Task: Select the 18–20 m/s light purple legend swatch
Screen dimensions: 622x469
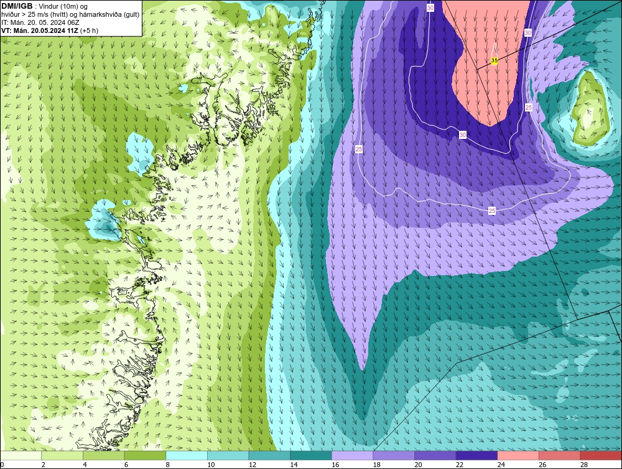Action: (394, 455)
